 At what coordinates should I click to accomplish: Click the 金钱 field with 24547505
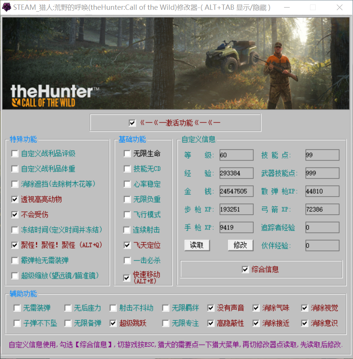[x=236, y=191]
